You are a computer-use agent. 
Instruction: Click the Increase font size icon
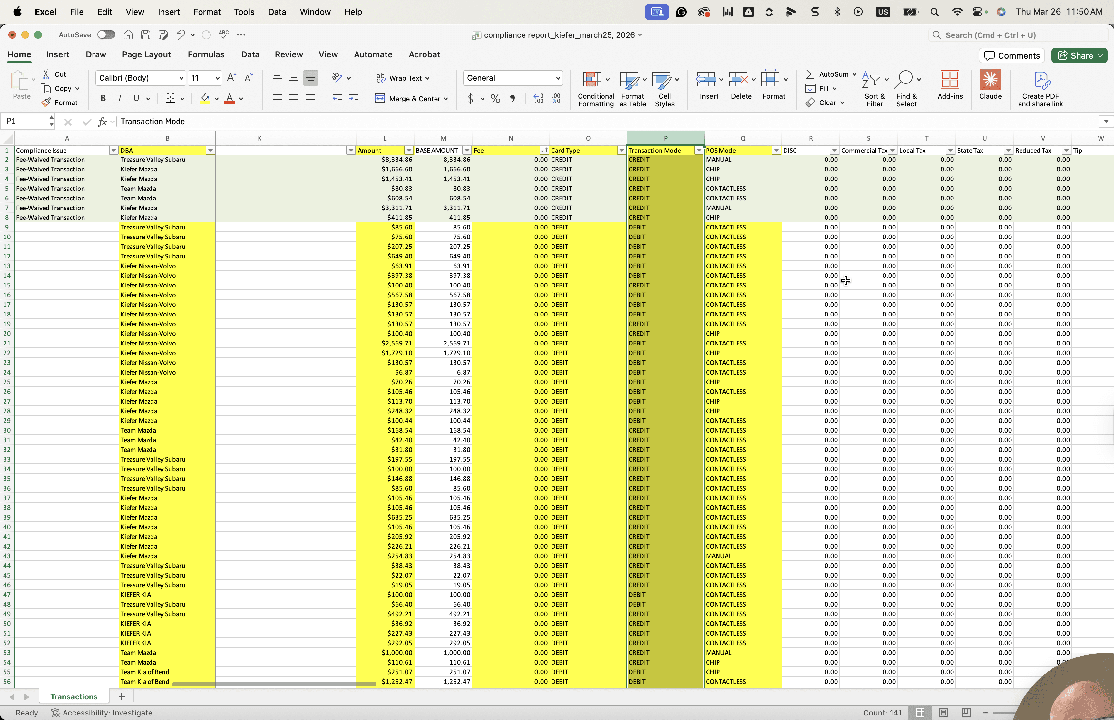231,78
